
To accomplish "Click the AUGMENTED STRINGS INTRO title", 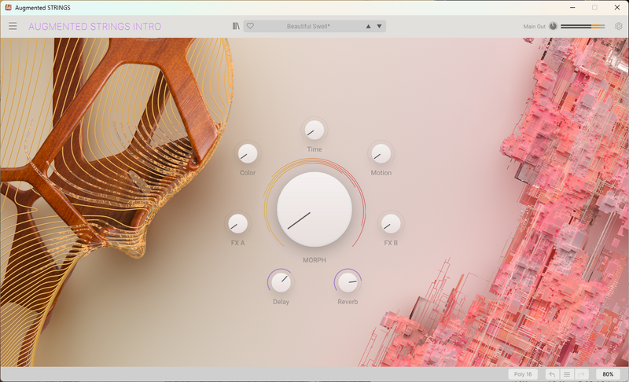I will [94, 27].
